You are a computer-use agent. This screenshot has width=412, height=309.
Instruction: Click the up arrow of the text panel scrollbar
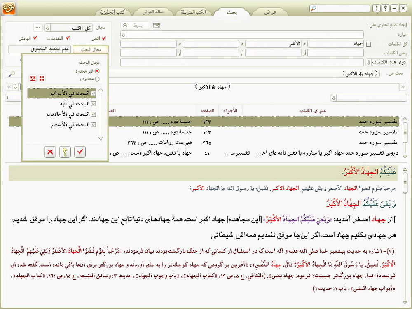pyautogui.click(x=405, y=169)
